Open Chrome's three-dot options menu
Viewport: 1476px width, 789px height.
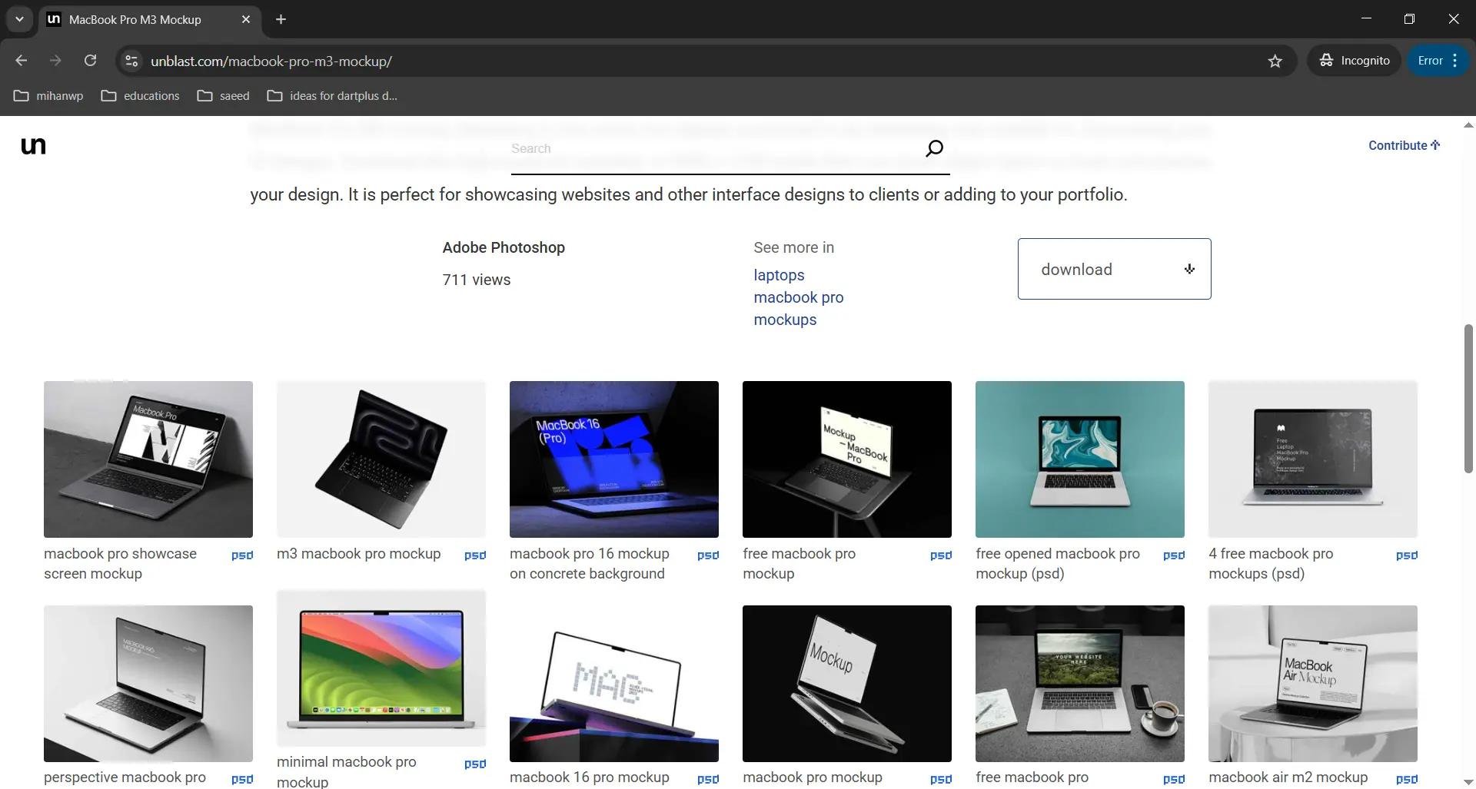1455,60
